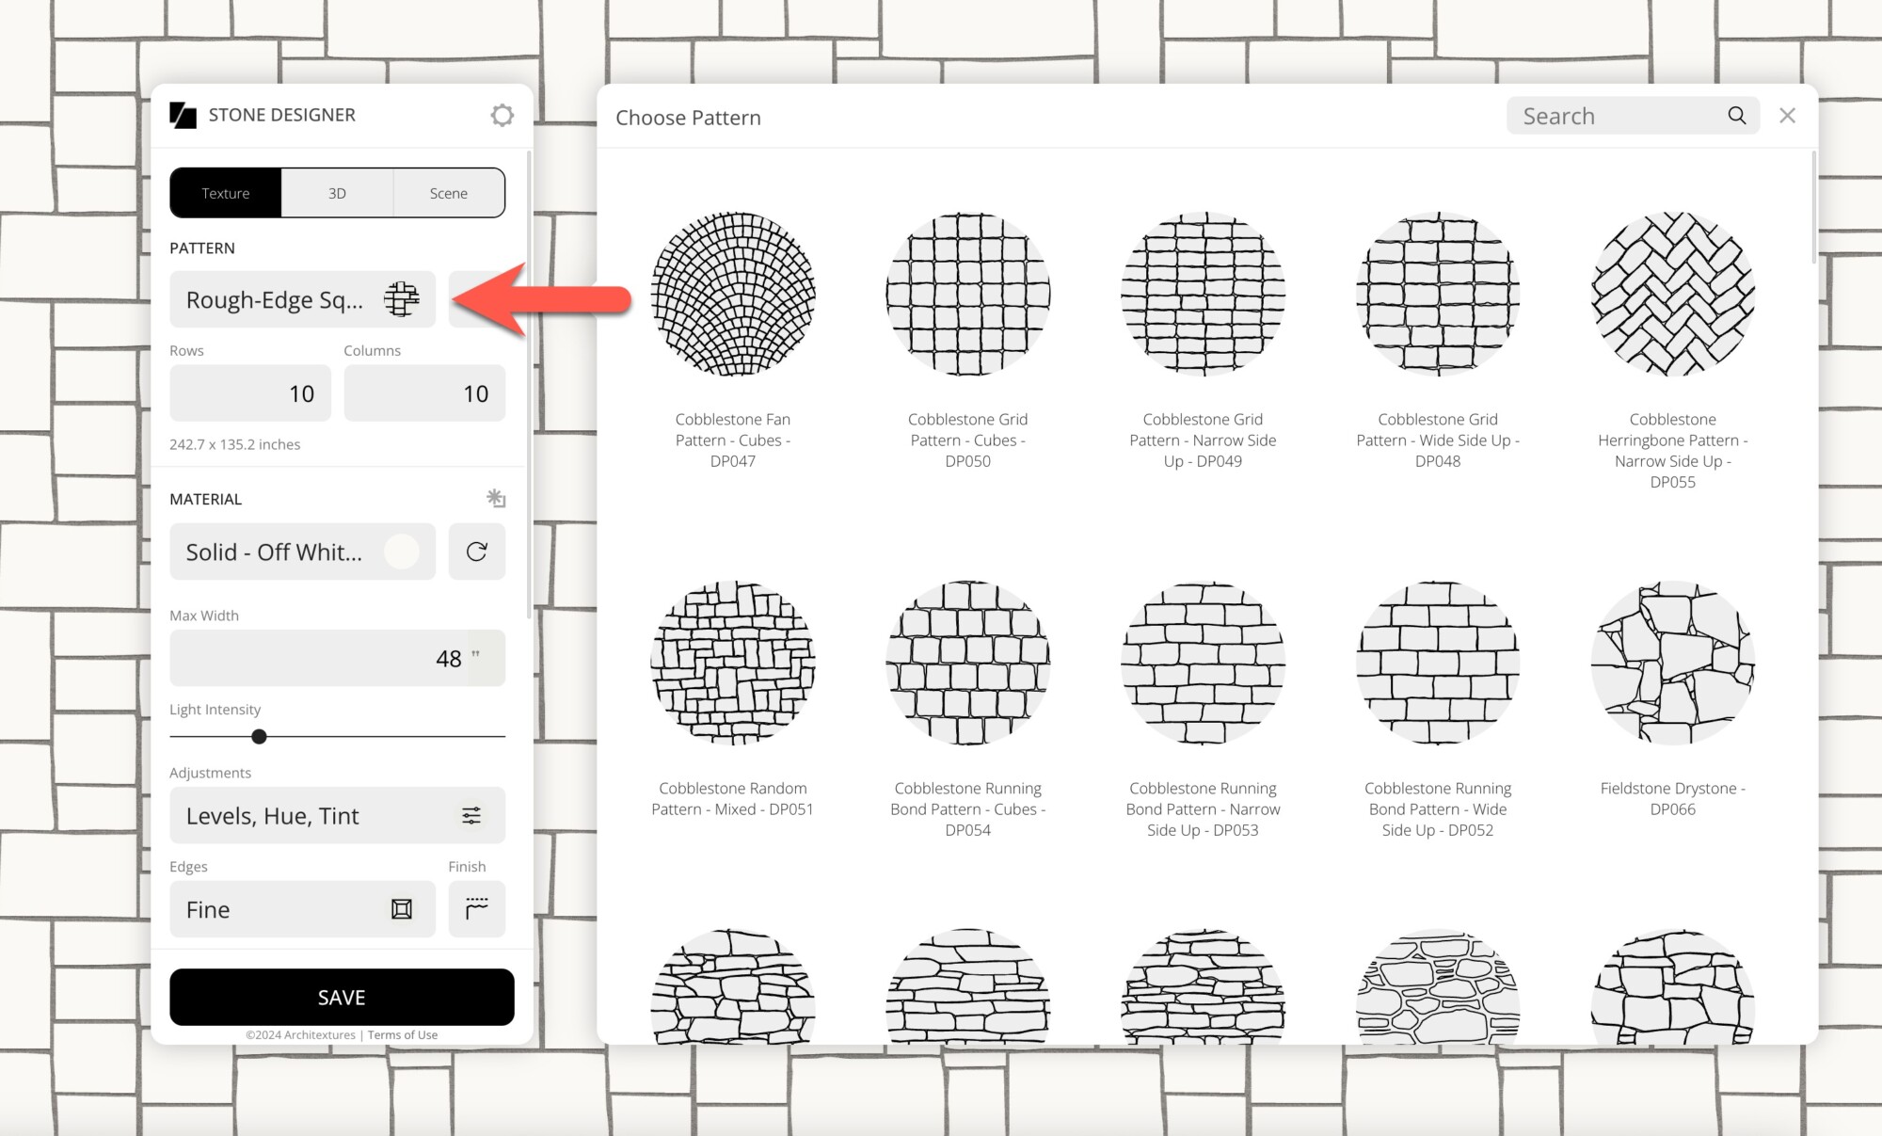
Task: Click the material refresh icon
Action: tap(477, 552)
